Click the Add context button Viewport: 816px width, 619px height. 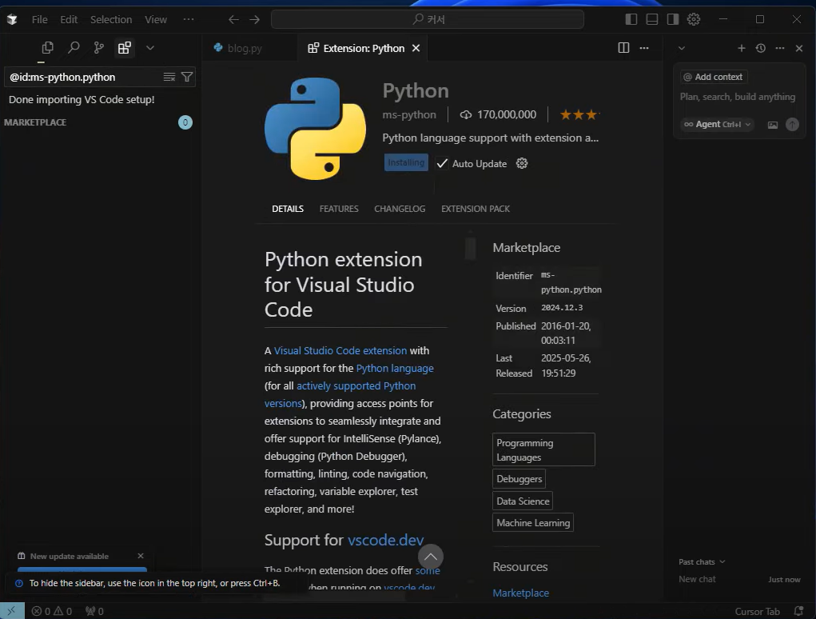pyautogui.click(x=714, y=77)
